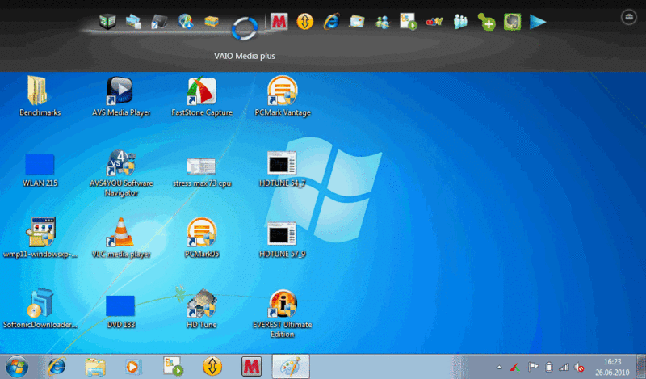The image size is (646, 379).
Task: Select the HDTUNE 54_7 screenshot file
Action: (282, 169)
